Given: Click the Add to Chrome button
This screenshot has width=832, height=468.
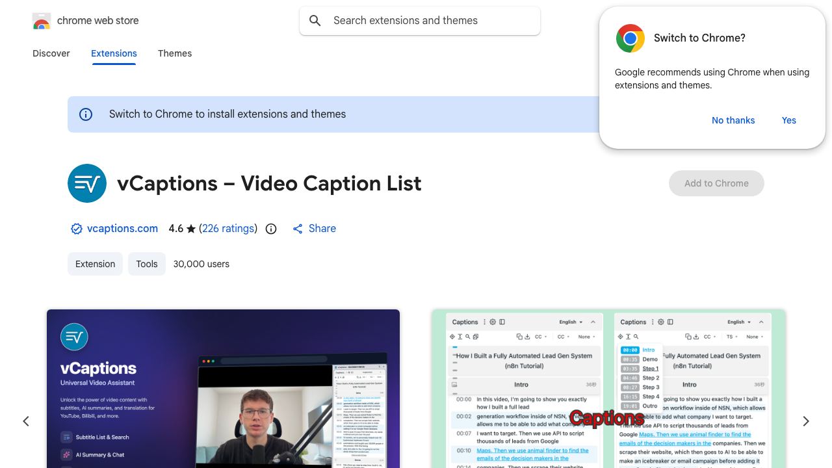Looking at the screenshot, I should [x=716, y=183].
